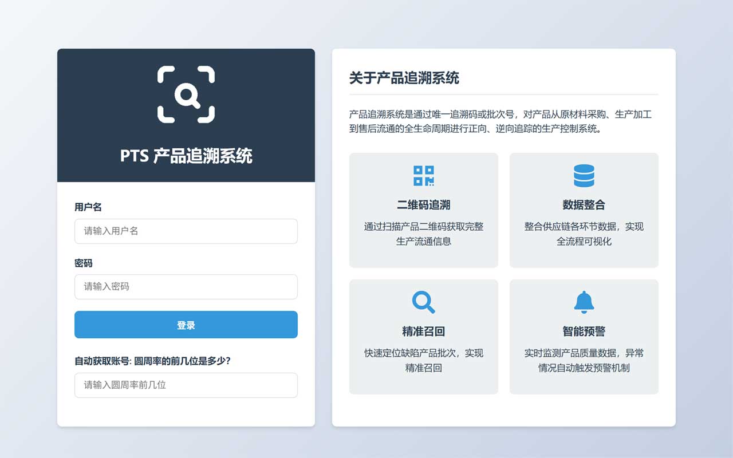Click the 圆周率前几位 input box

point(186,385)
